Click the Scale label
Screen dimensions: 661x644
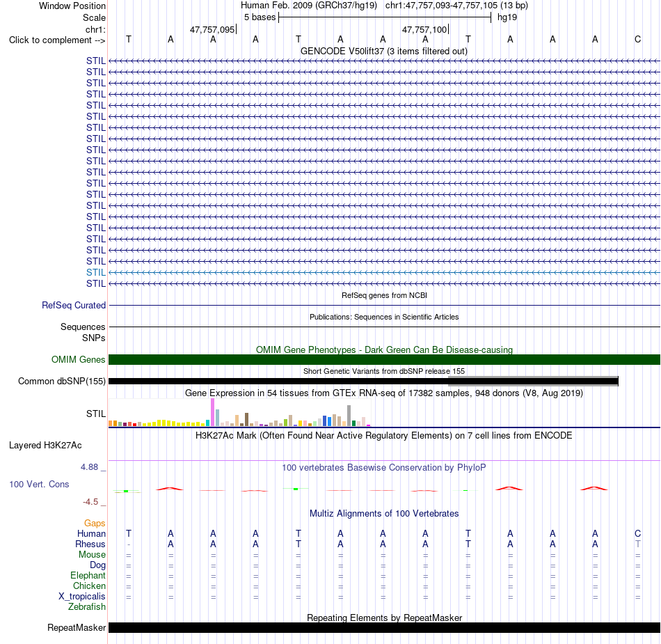[94, 17]
